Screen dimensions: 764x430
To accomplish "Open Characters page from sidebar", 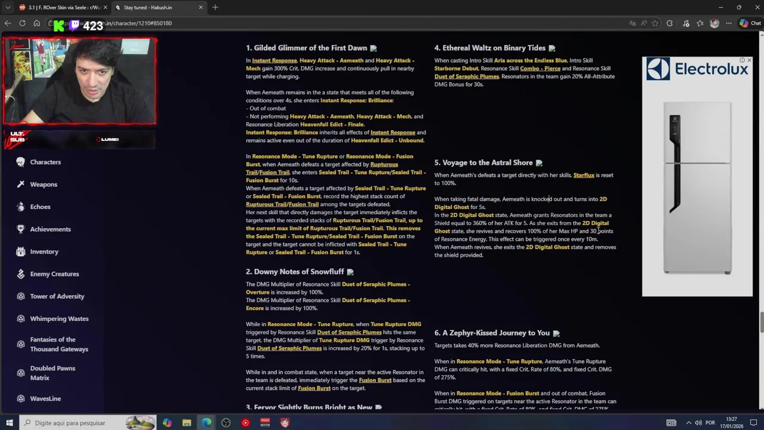I will pos(45,162).
